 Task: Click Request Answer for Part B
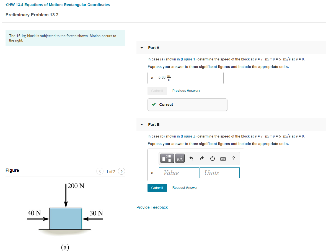[185, 187]
